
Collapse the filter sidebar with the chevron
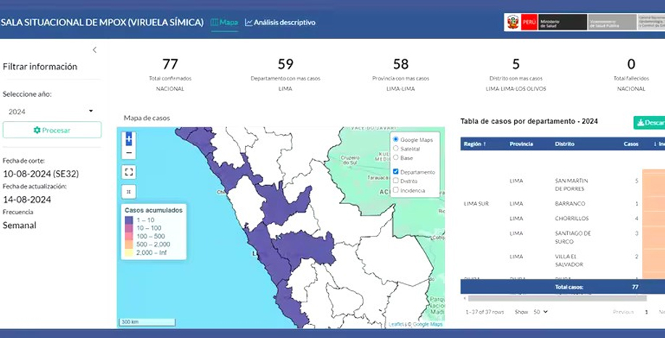point(94,50)
